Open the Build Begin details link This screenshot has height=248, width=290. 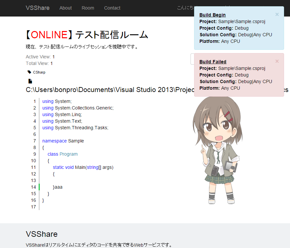tap(212, 15)
